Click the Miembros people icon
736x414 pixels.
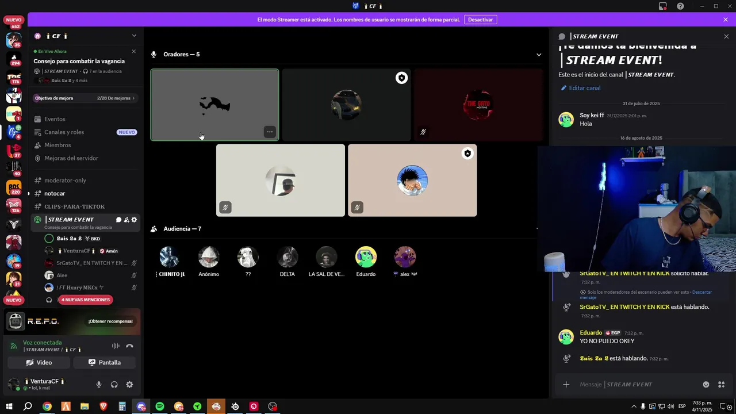pyautogui.click(x=38, y=145)
